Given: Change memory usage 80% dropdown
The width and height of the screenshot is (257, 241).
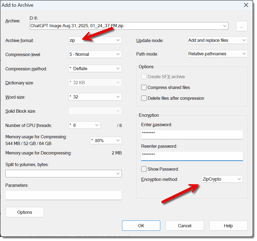Looking at the screenshot, I should click(106, 140).
